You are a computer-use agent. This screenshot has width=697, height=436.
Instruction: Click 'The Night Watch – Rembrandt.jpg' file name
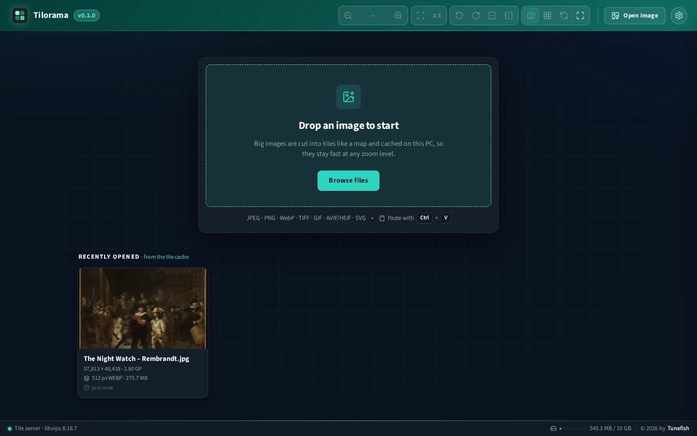pyautogui.click(x=136, y=358)
